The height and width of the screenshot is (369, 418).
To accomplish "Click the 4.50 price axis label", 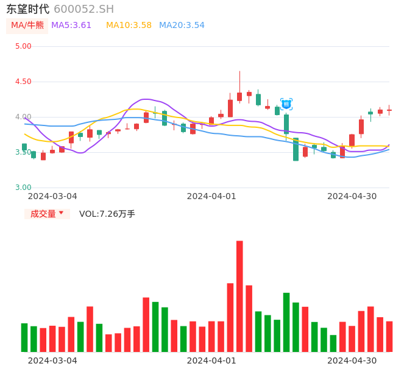I will click(23, 82).
